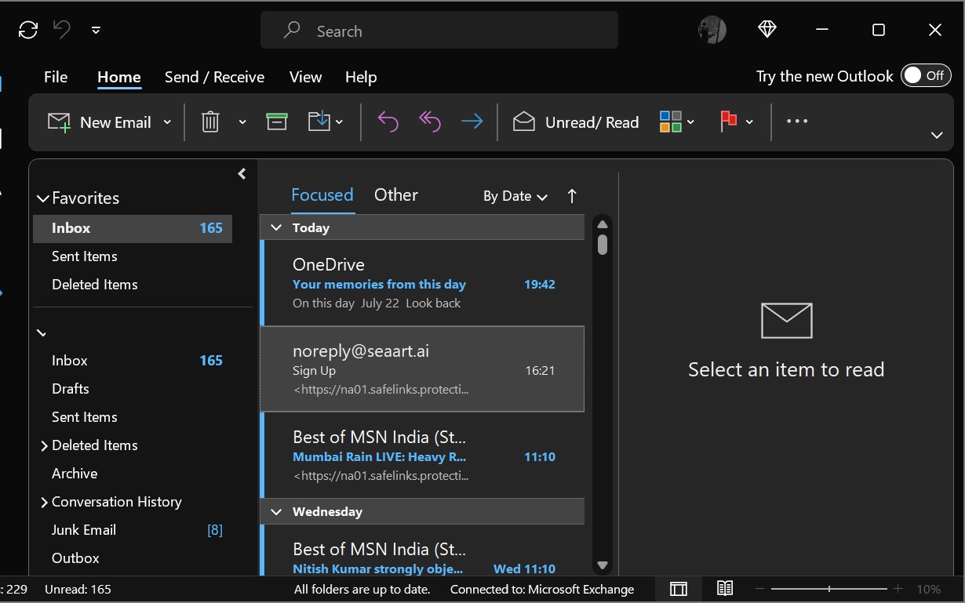The width and height of the screenshot is (965, 603).
Task: Open Nitish Kumar MSN India email
Action: pyautogui.click(x=422, y=551)
